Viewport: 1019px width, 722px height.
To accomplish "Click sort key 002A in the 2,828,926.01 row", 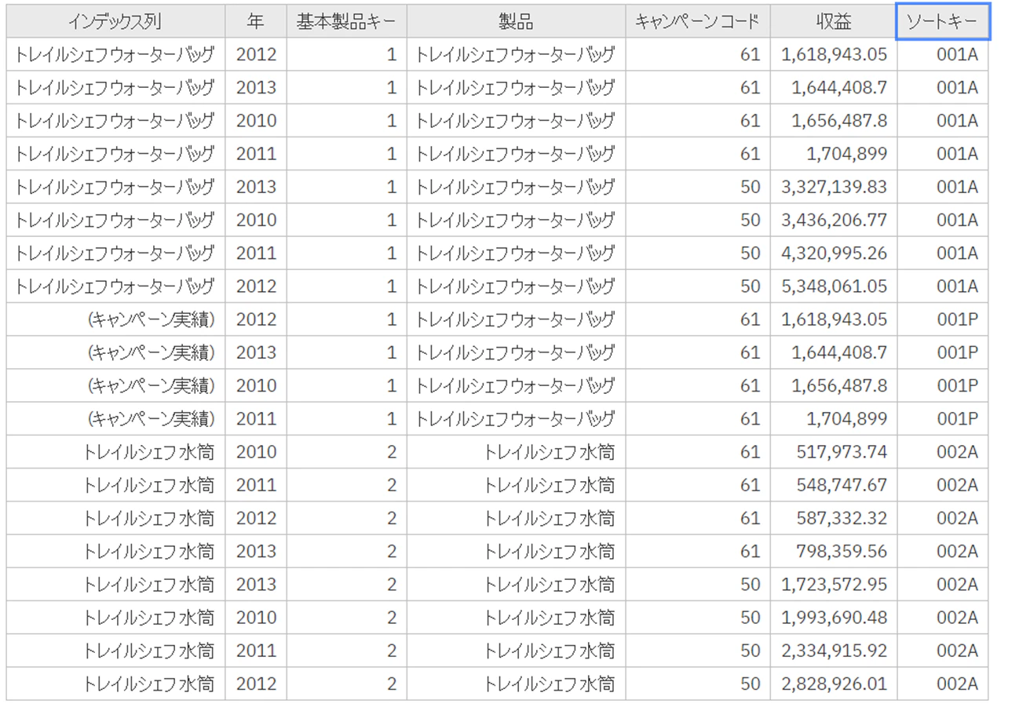I will [957, 684].
